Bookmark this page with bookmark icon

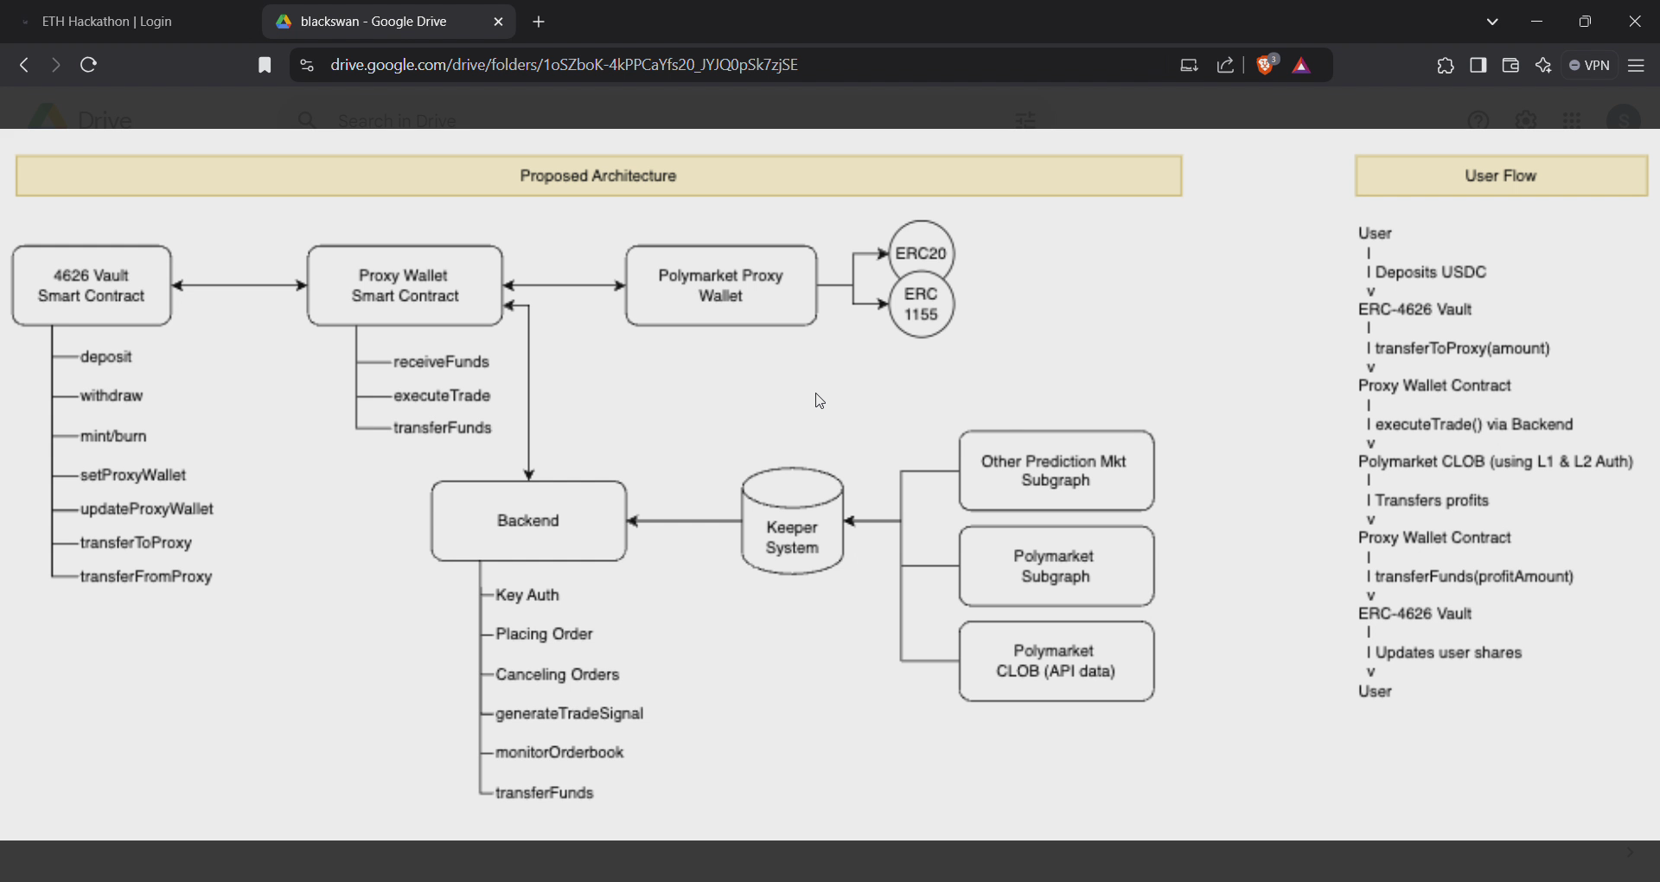pos(265,65)
